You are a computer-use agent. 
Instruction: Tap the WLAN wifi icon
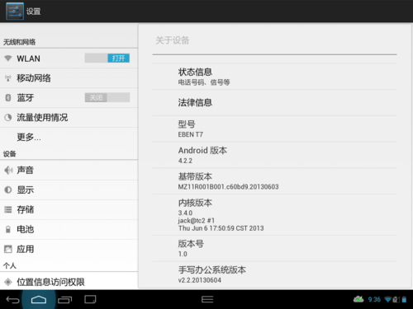click(x=8, y=59)
